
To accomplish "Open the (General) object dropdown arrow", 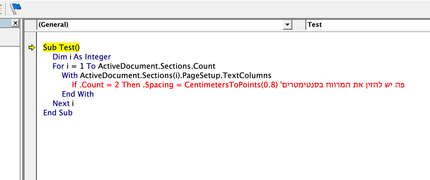I will pyautogui.click(x=288, y=25).
